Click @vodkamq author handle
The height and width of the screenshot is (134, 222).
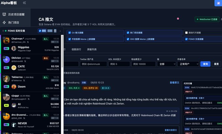click(x=73, y=83)
